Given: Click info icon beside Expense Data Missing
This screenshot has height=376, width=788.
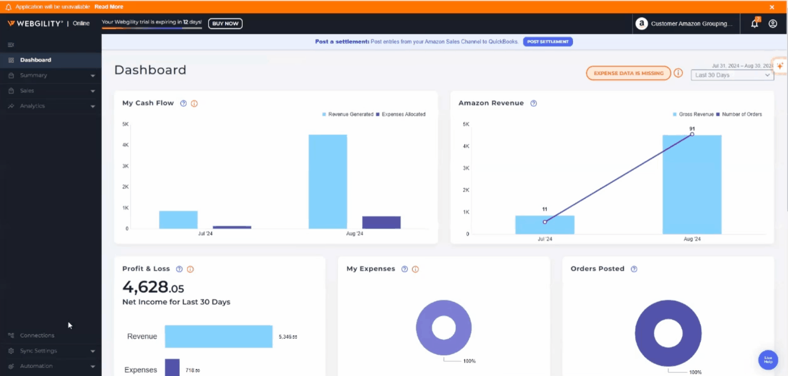Looking at the screenshot, I should pos(678,73).
